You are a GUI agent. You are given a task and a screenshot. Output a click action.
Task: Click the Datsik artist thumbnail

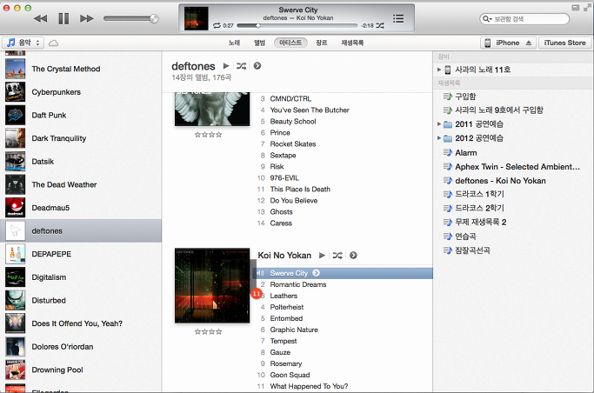tap(15, 162)
